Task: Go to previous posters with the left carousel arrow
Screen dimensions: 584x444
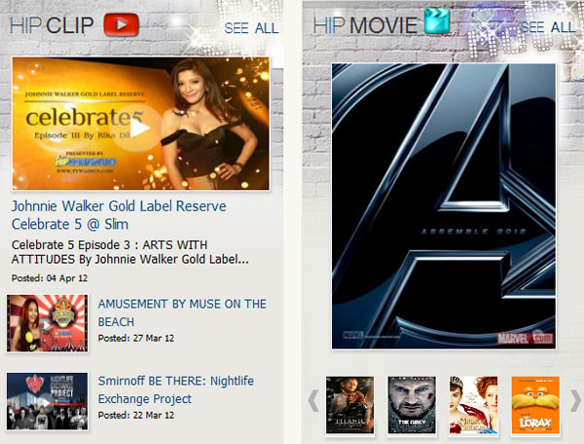Action: pyautogui.click(x=313, y=400)
